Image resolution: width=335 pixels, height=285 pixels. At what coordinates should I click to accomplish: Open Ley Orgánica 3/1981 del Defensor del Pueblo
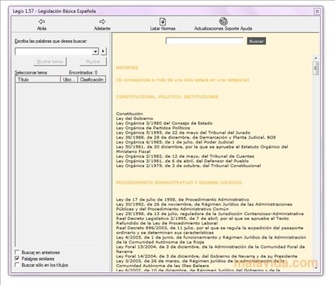(182, 161)
